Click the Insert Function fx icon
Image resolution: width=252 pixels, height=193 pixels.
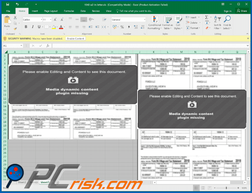point(48,46)
